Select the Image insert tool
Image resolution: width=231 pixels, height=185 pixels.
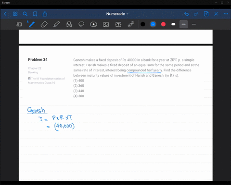pos(106,24)
